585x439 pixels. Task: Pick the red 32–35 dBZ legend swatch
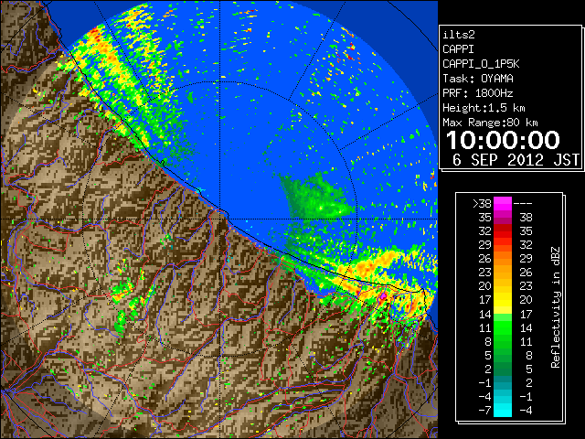click(x=503, y=231)
